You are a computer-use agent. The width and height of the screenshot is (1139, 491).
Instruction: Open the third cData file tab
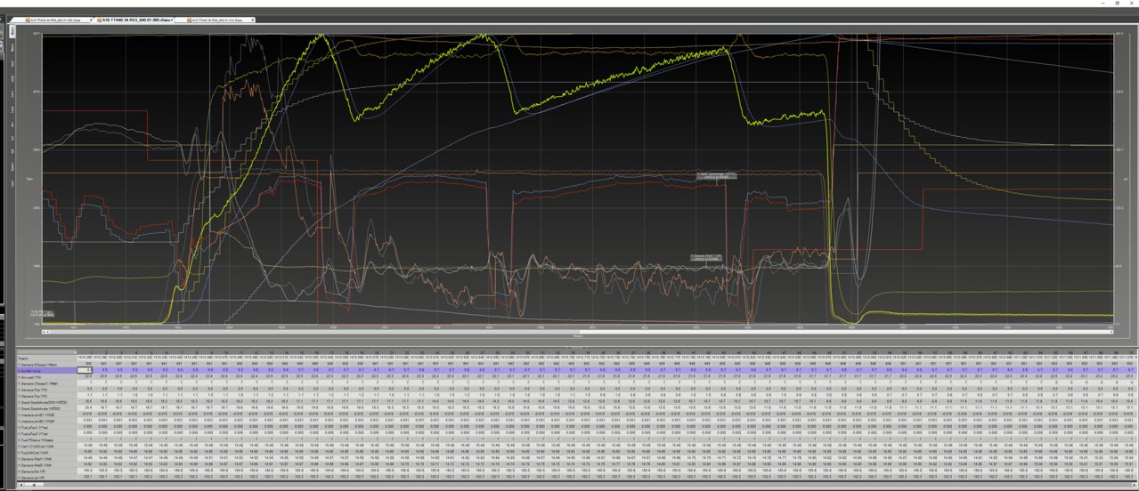point(216,20)
